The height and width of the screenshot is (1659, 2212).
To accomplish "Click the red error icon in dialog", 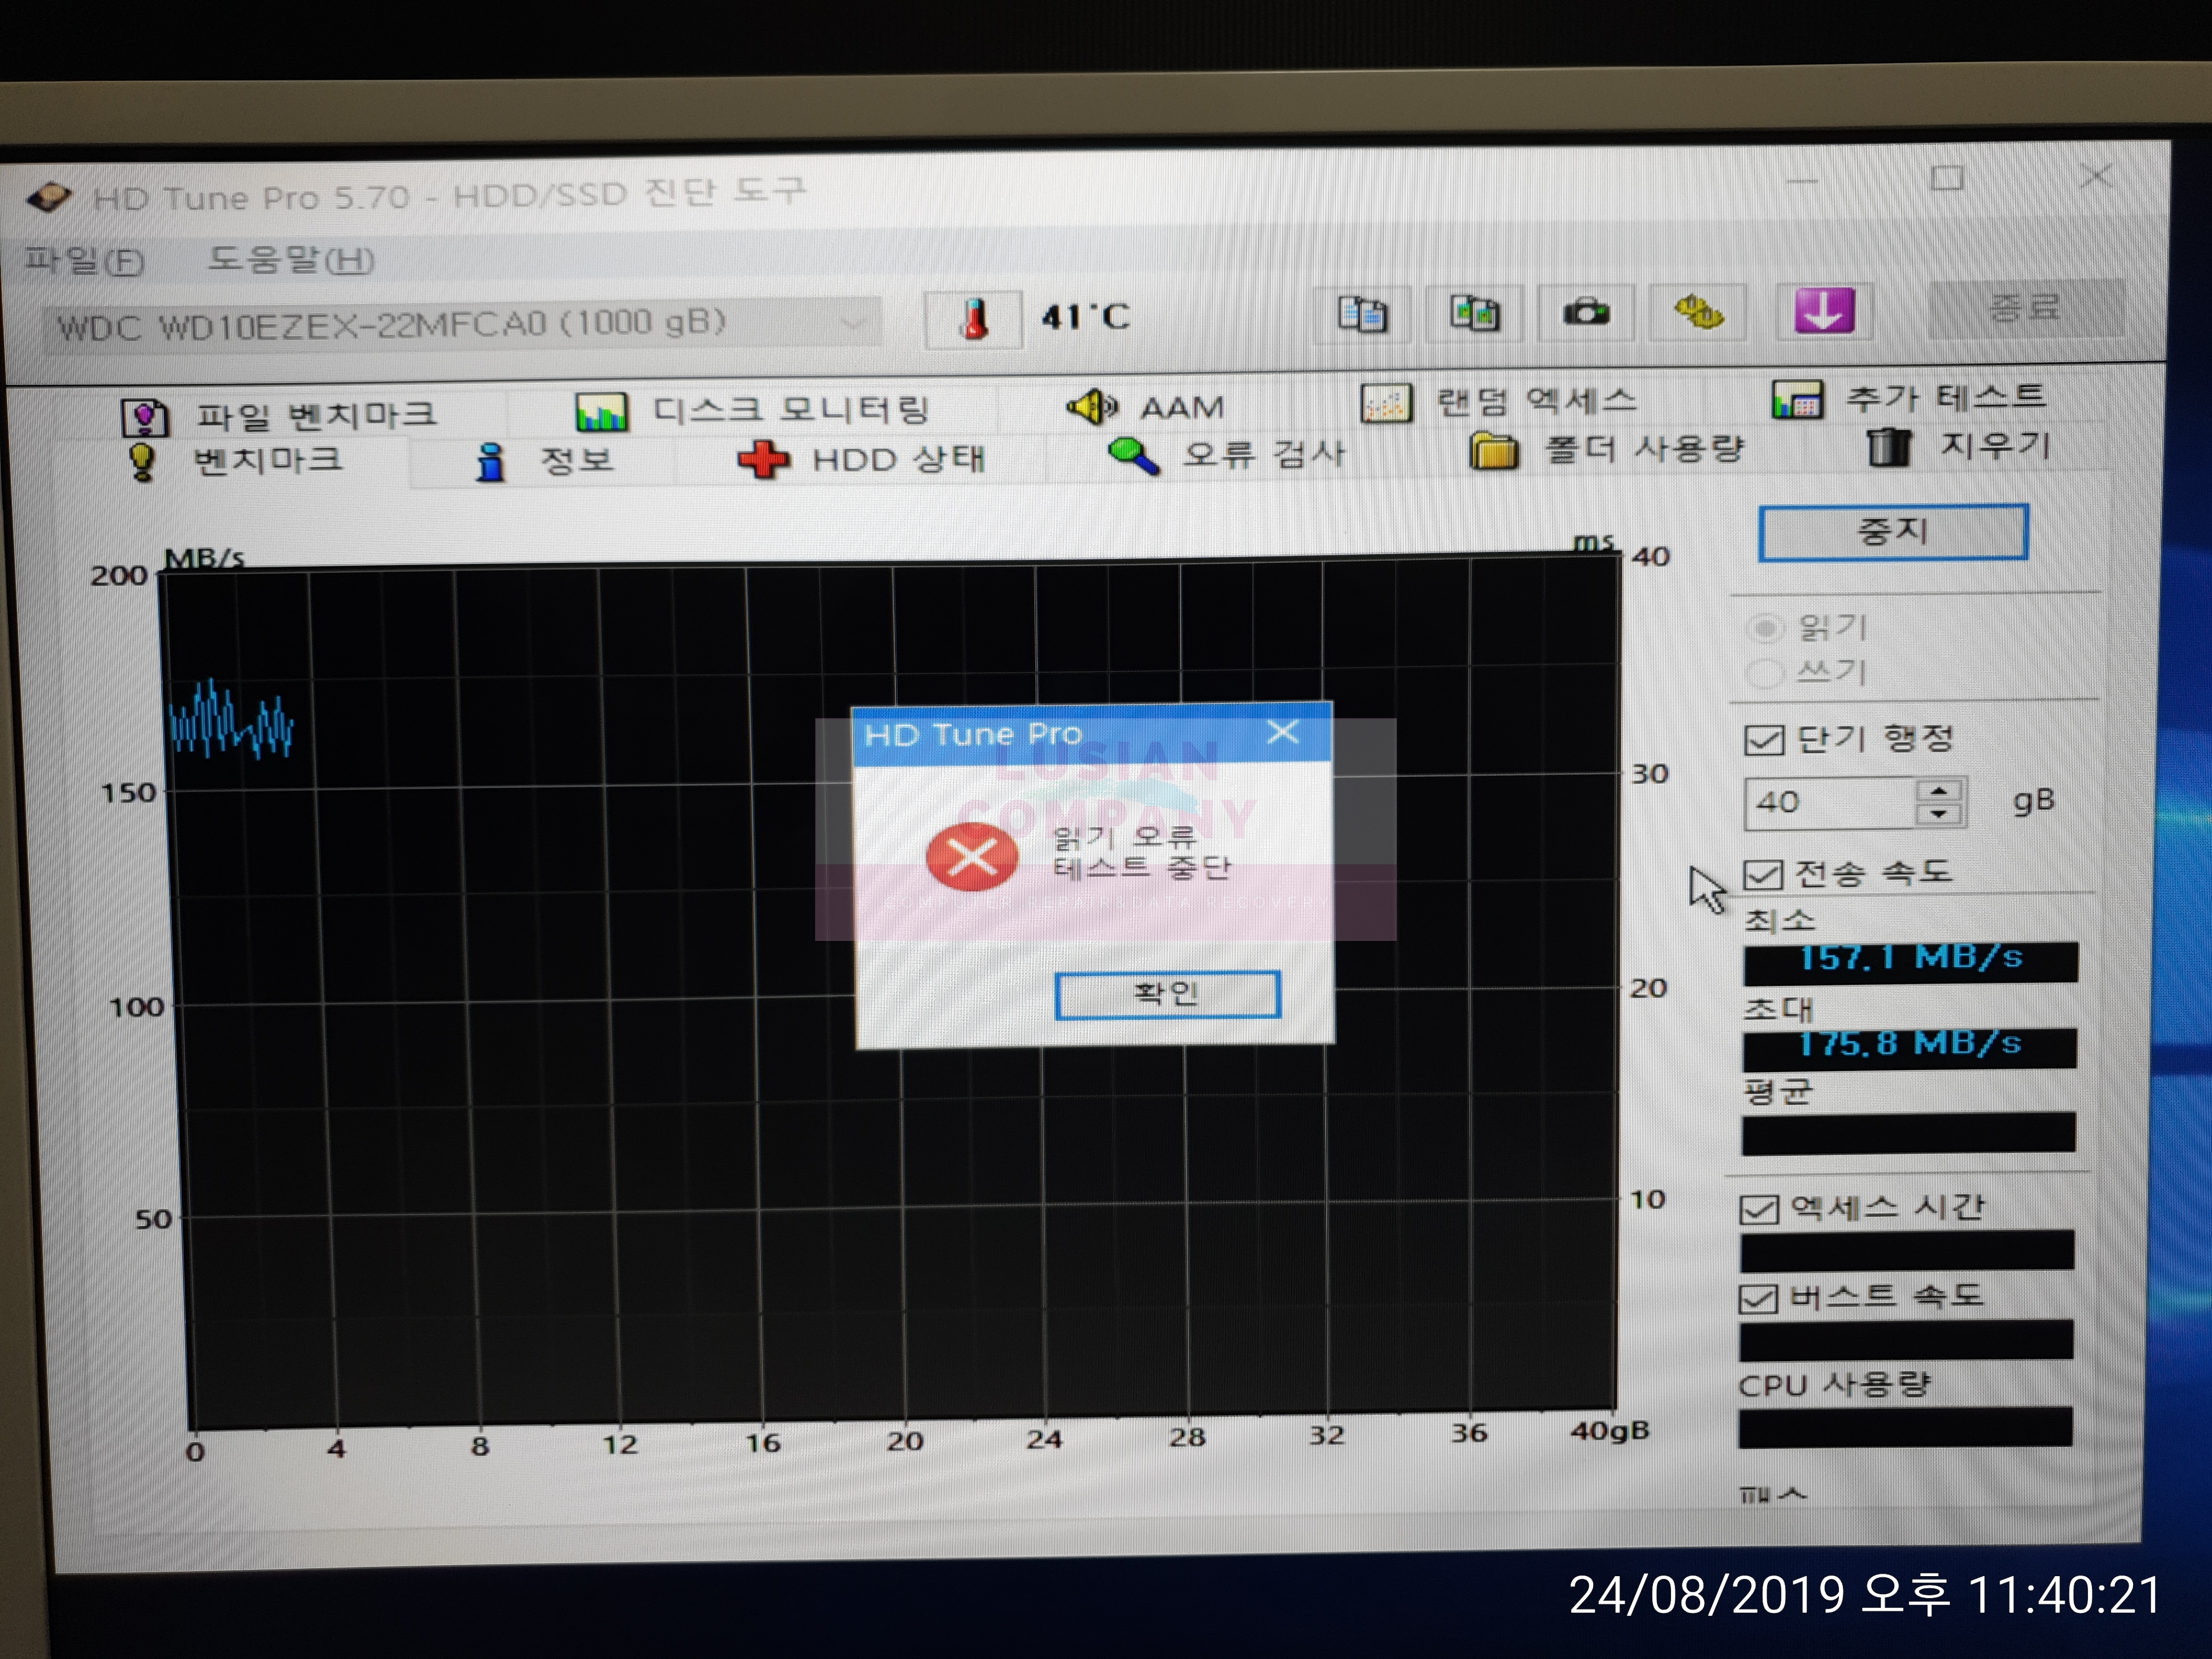I will tap(972, 857).
